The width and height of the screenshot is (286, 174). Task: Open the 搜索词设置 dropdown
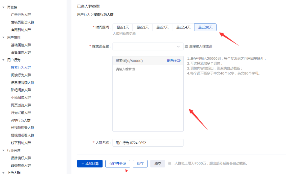click(x=148, y=46)
